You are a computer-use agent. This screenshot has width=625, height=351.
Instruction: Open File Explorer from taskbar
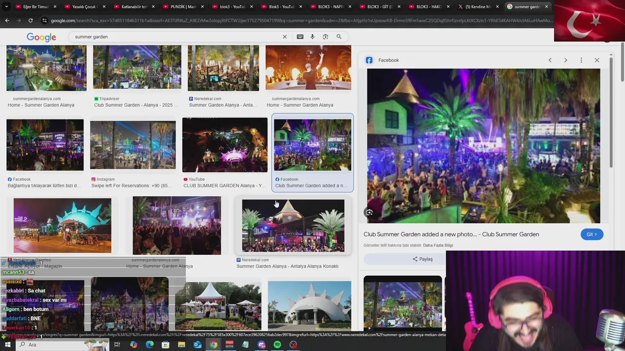click(x=182, y=345)
